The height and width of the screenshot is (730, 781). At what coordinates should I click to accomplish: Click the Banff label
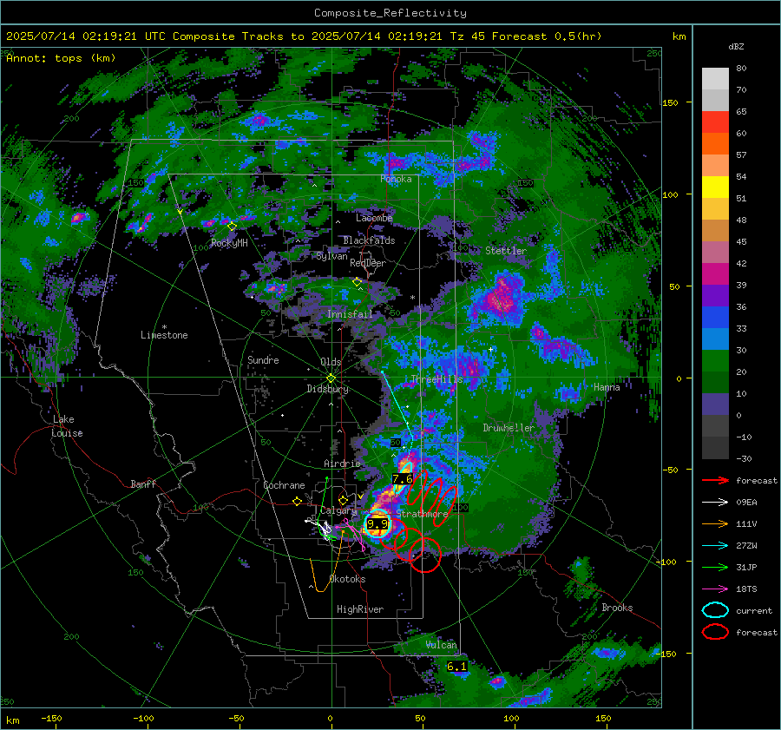(143, 483)
